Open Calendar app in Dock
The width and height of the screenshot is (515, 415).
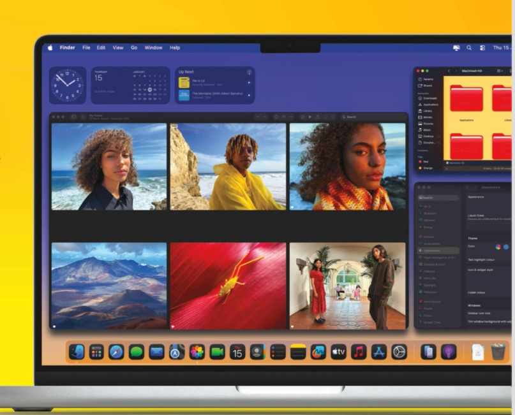237,352
